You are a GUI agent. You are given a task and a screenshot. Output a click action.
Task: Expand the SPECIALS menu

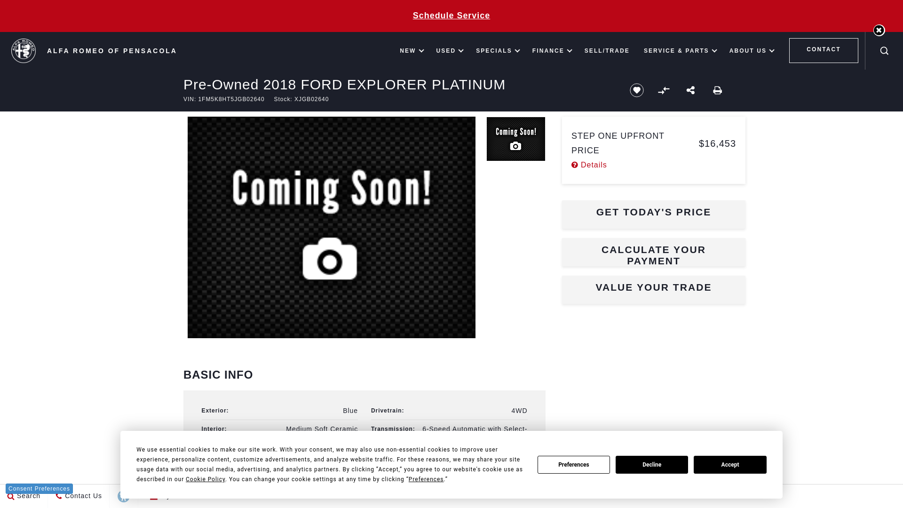498,51
